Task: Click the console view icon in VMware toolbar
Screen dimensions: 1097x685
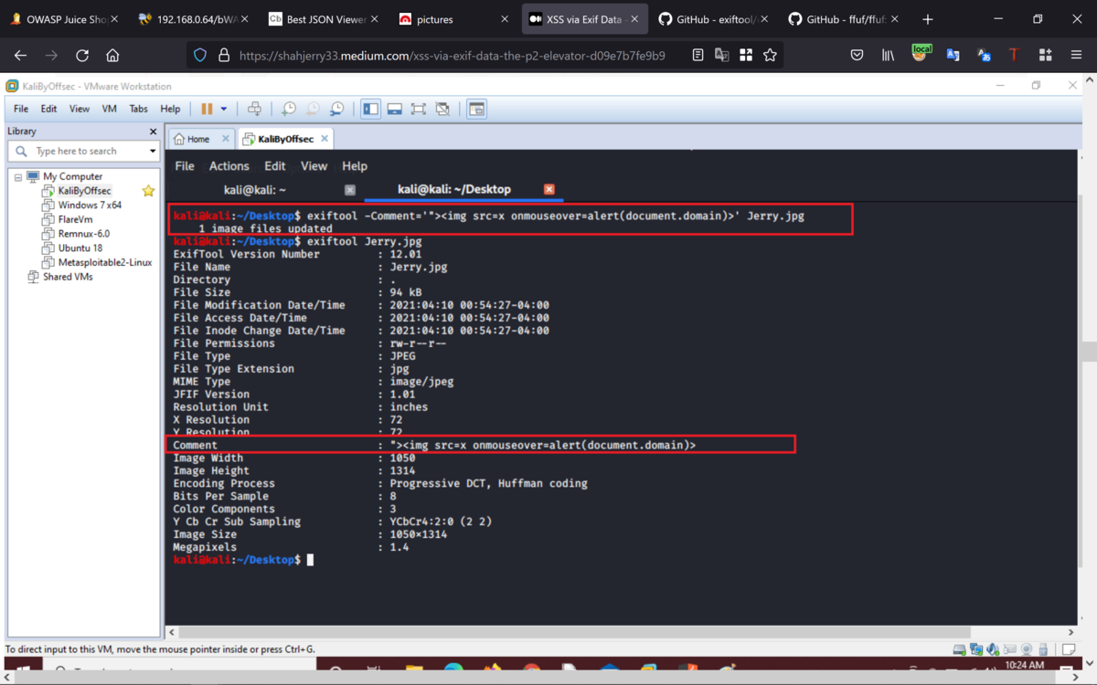Action: pos(476,109)
